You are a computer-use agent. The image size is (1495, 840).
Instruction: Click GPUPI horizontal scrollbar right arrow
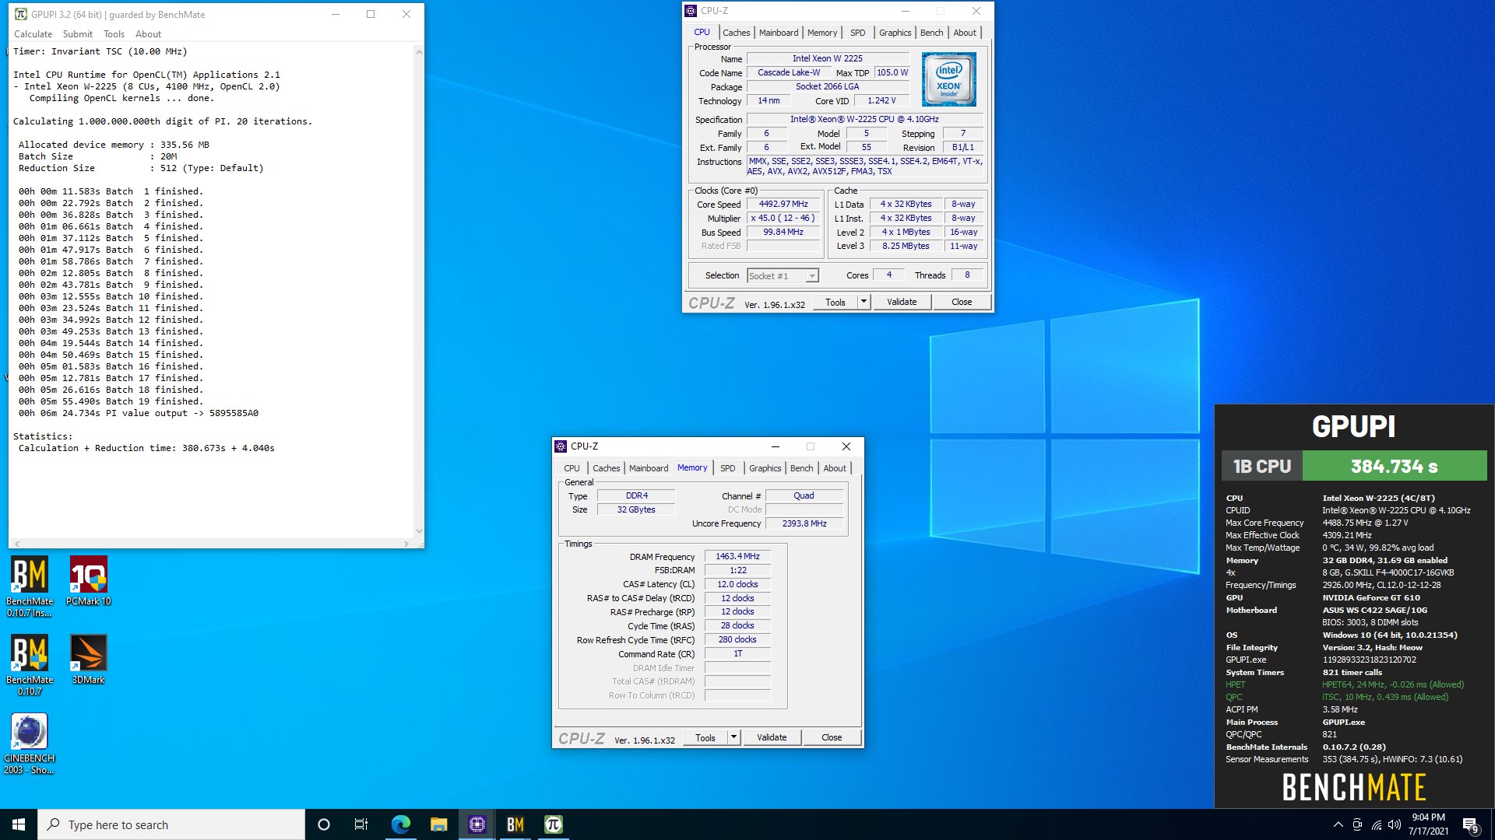[406, 544]
